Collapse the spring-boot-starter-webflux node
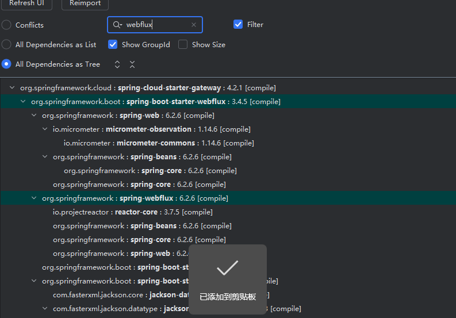Image resolution: width=456 pixels, height=318 pixels. pyautogui.click(x=23, y=102)
